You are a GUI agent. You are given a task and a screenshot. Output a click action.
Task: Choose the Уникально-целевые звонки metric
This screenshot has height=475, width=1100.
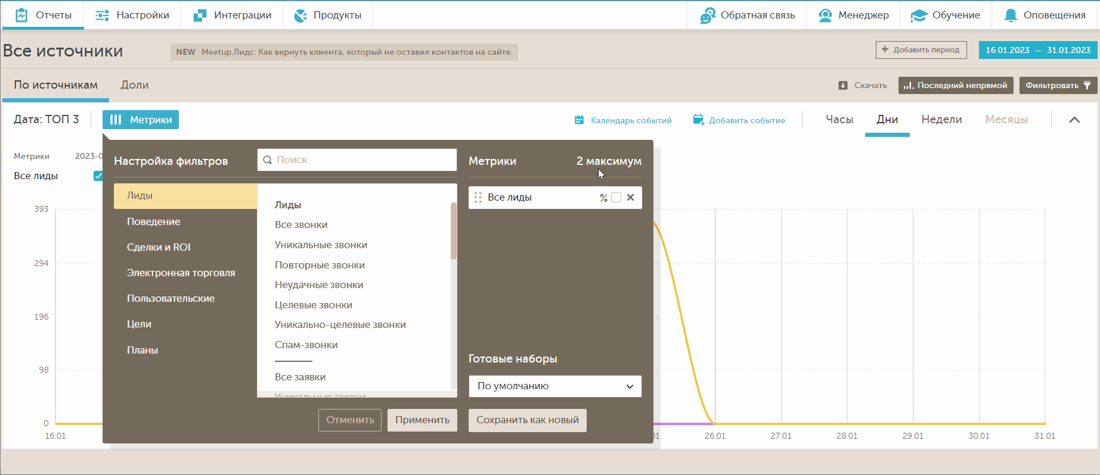(340, 325)
